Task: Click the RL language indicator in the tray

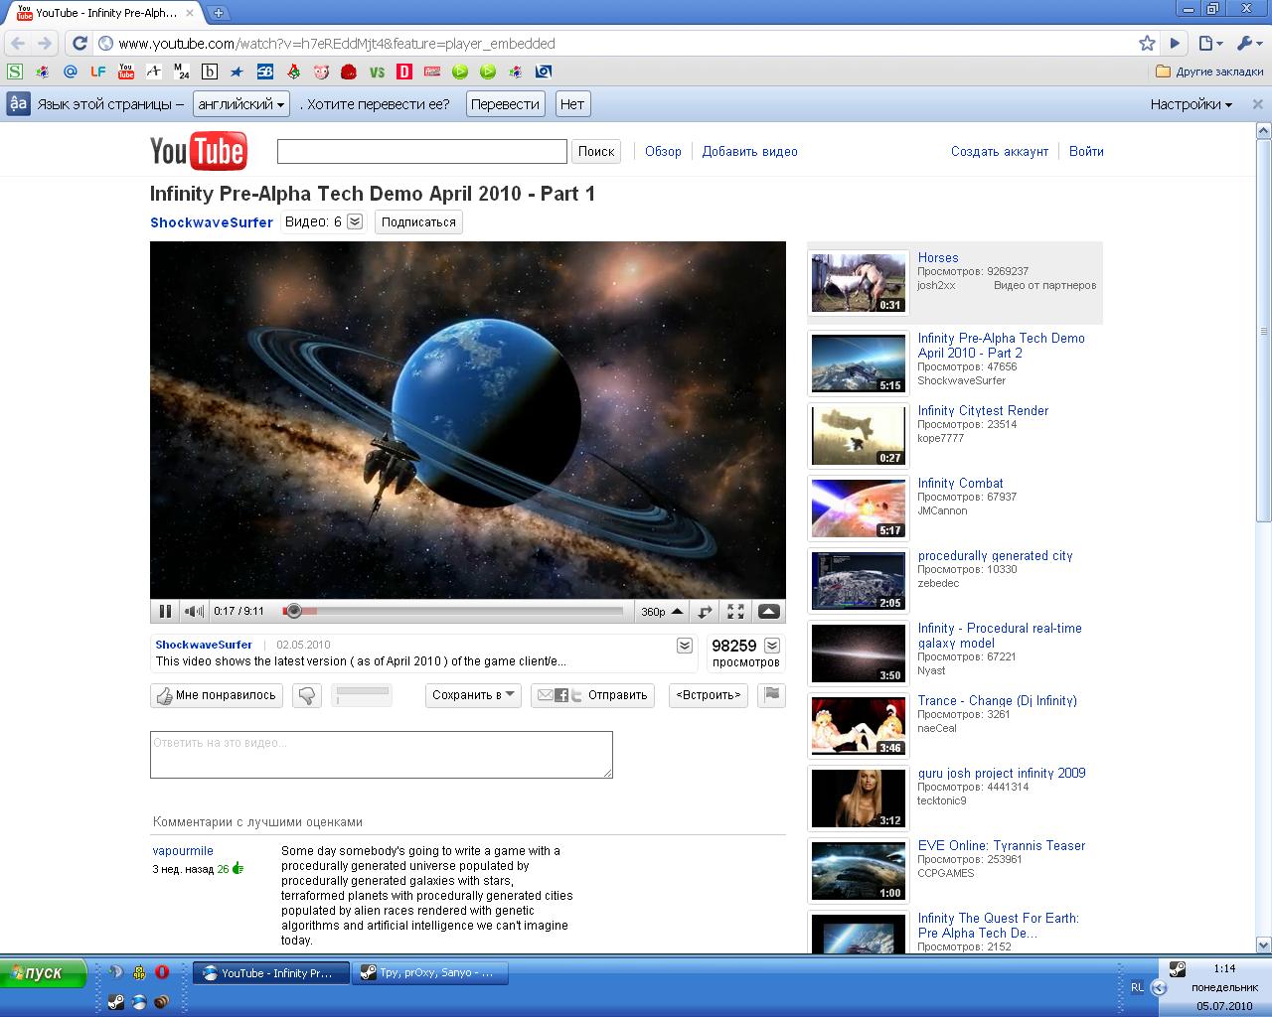Action: pyautogui.click(x=1137, y=986)
